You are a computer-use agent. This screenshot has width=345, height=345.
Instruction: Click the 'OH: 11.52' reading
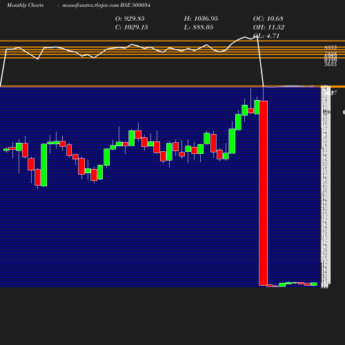268,28
